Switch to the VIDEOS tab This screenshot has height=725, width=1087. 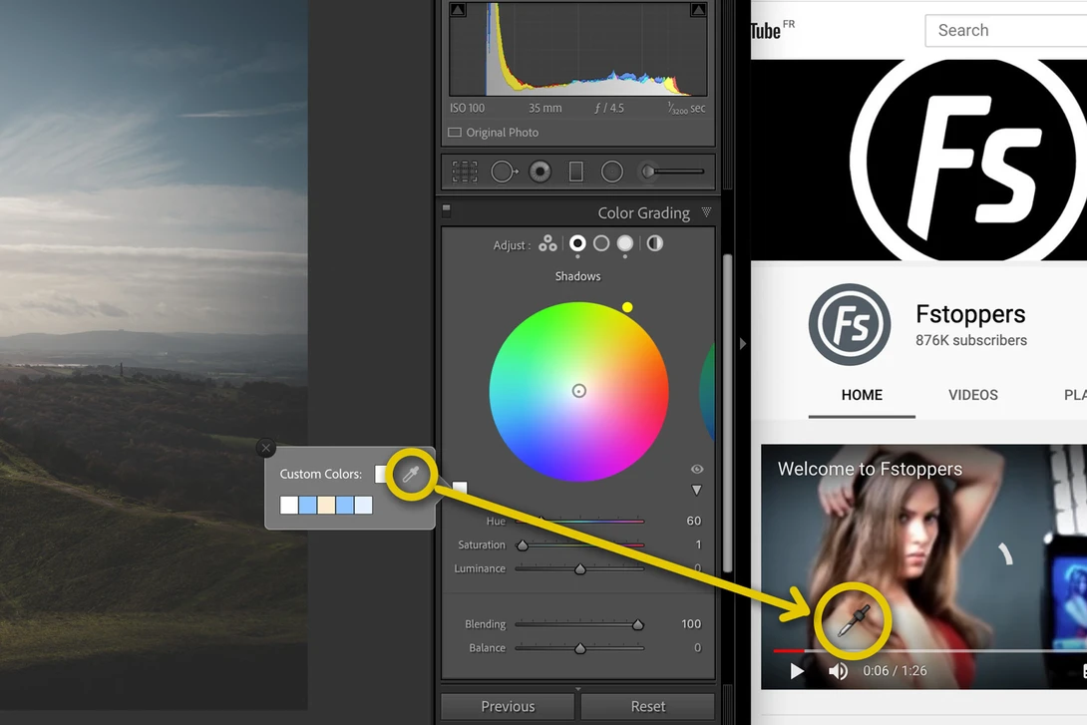(x=973, y=395)
